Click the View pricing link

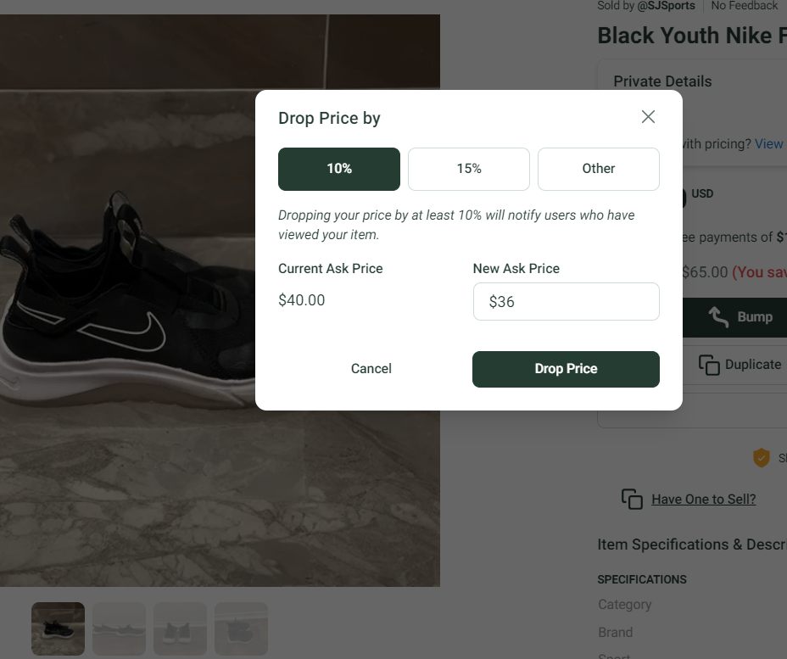point(768,144)
